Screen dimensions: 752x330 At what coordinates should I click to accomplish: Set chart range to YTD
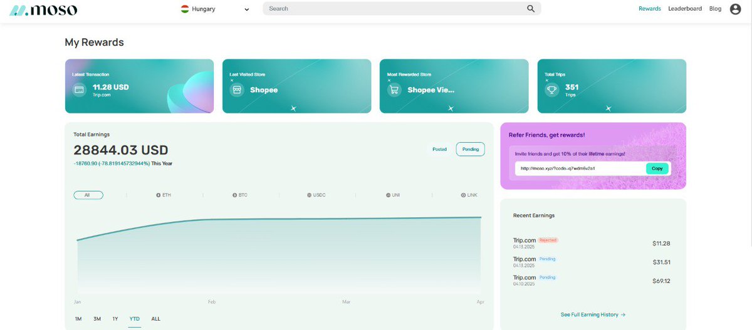click(135, 319)
